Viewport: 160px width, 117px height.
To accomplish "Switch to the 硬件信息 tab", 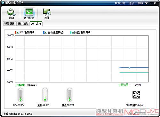I will [x=23, y=24].
